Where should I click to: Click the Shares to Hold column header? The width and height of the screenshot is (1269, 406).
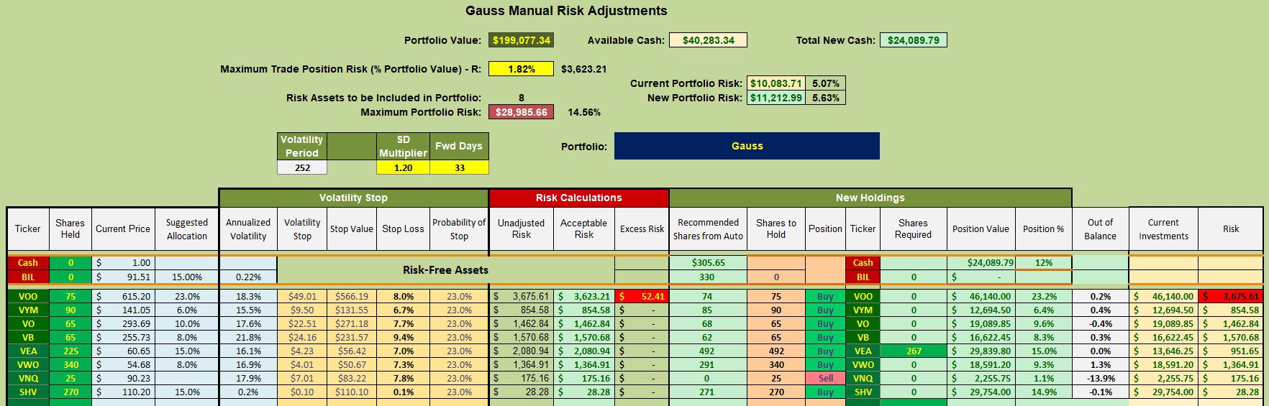(x=775, y=229)
